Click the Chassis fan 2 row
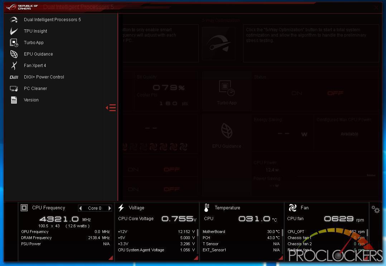386x266 pixels. click(x=326, y=244)
